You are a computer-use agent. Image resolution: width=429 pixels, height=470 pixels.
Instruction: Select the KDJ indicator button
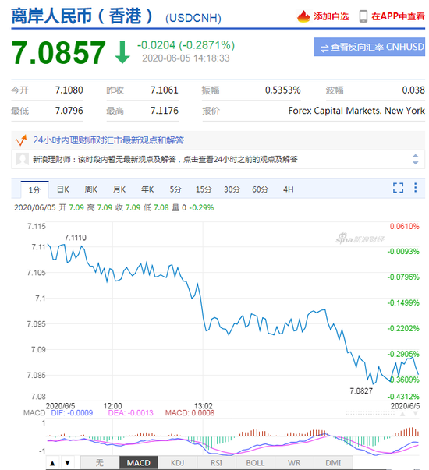(177, 463)
